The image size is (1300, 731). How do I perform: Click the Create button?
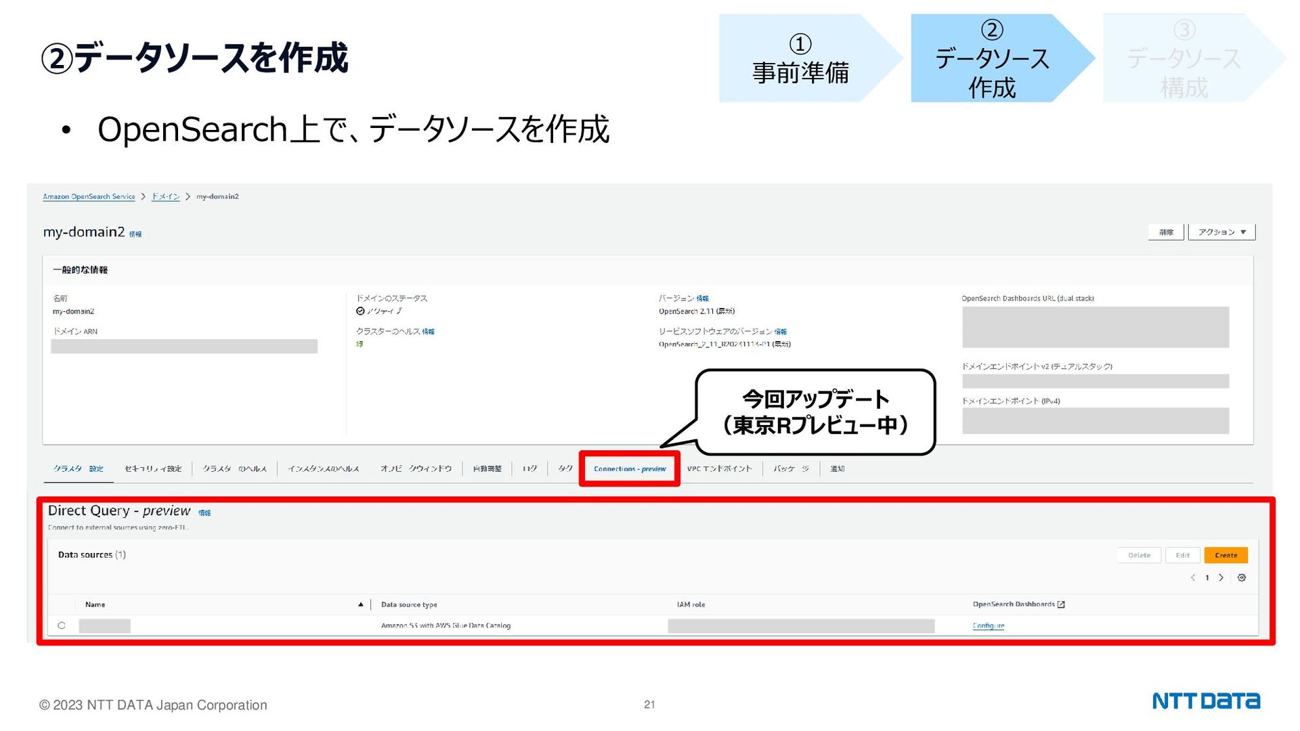[x=1226, y=554]
